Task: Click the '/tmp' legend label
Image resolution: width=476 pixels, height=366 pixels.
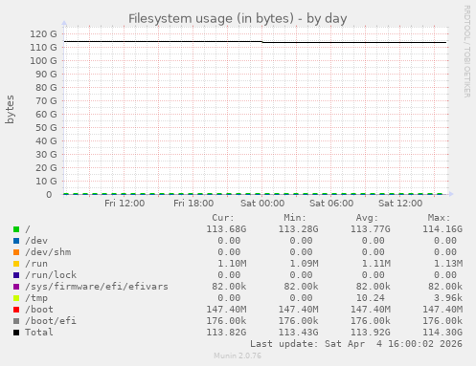Action: coord(36,298)
